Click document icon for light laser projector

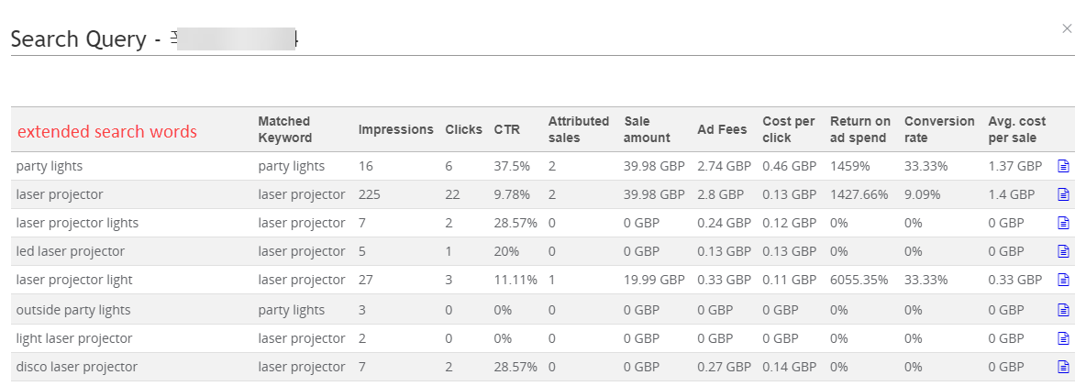(x=1063, y=338)
